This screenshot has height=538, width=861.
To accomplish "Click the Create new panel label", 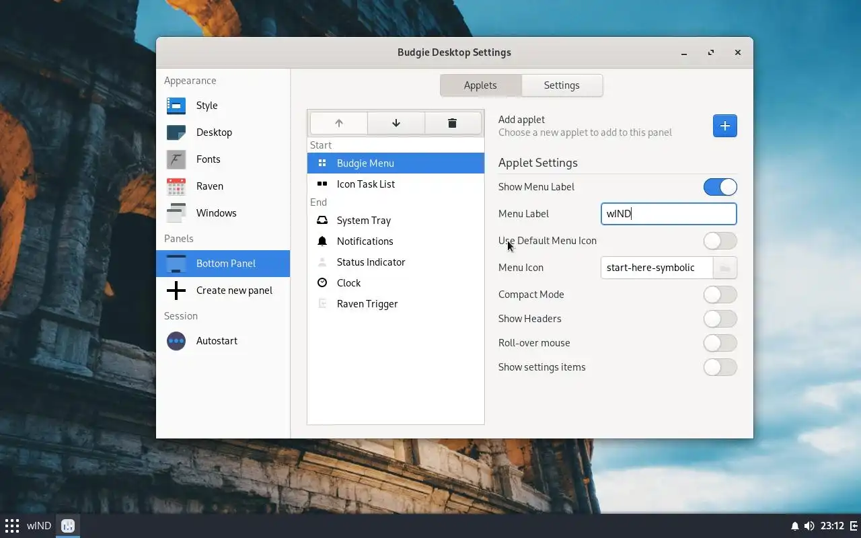I will (x=235, y=291).
